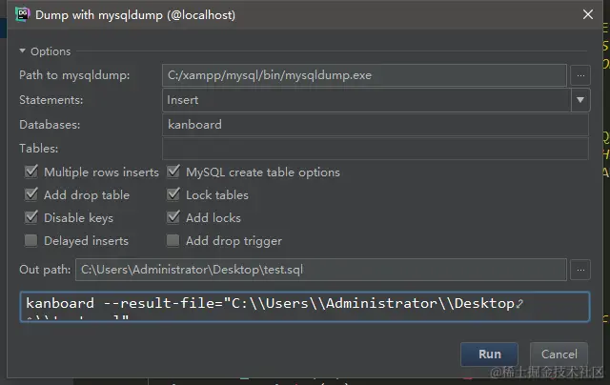Open the Statements dropdown arrow
This screenshot has width=610, height=385.
pos(580,100)
